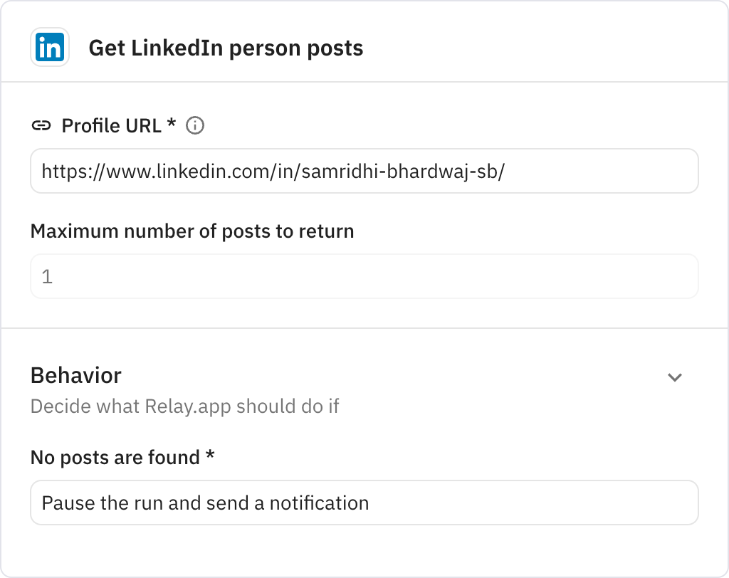Click the chain-link icon above the URL field
This screenshot has width=729, height=578.
coord(41,125)
